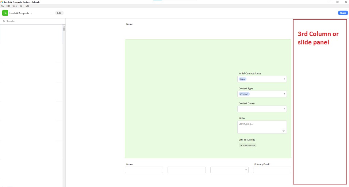The height and width of the screenshot is (187, 349).
Task: Click the first field under bottom Name label
Action: click(x=144, y=170)
